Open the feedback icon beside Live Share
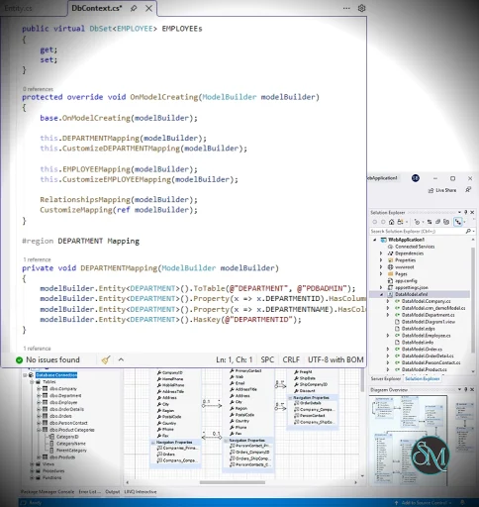 [x=468, y=190]
